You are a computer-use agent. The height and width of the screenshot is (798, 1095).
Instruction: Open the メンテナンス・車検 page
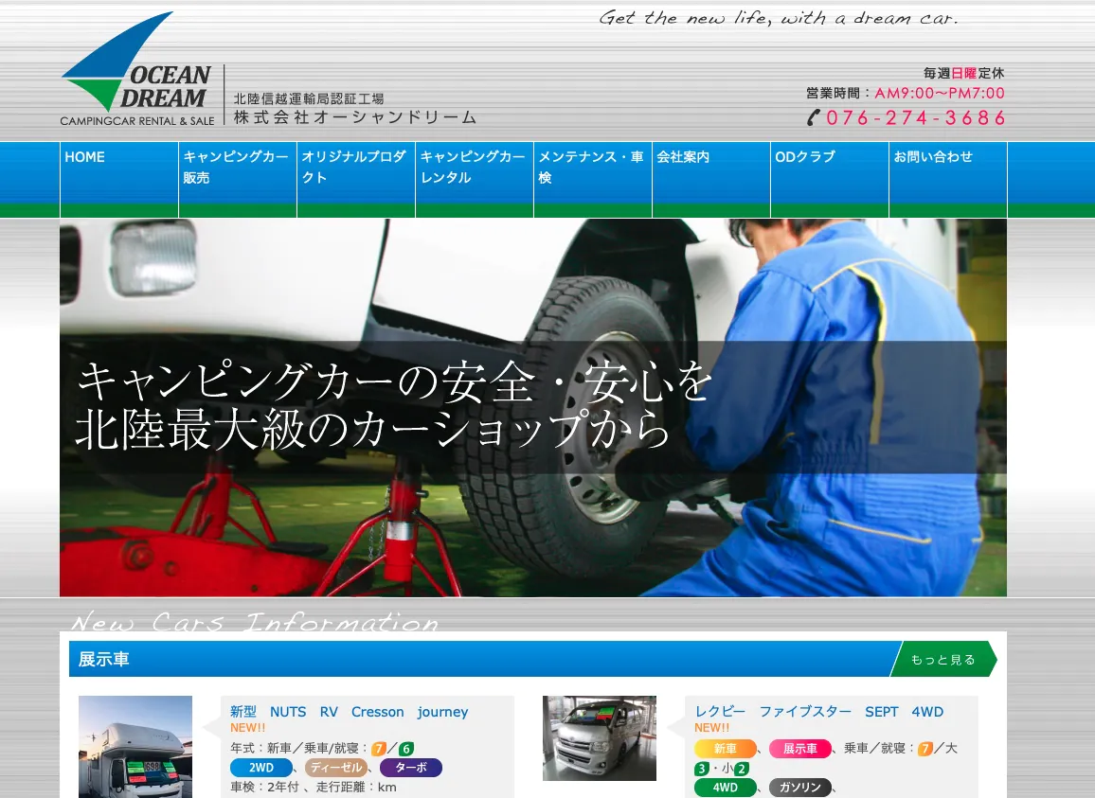593,180
